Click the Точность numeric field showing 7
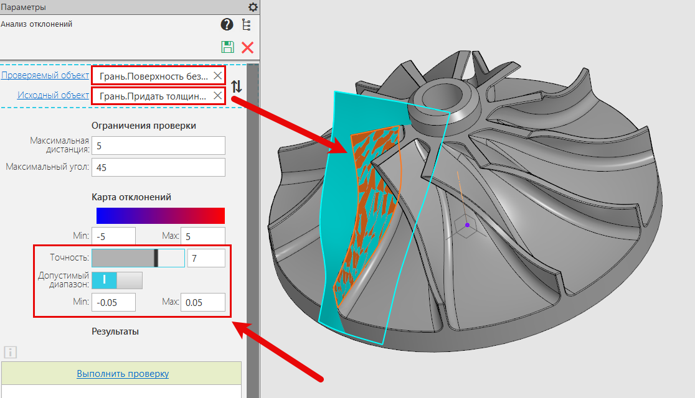This screenshot has height=398, width=695. point(206,258)
